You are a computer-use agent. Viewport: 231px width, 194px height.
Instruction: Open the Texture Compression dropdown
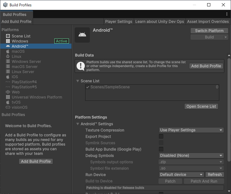(191, 130)
